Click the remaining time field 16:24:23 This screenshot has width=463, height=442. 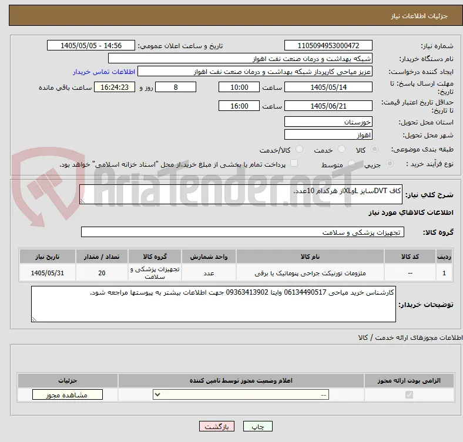click(x=115, y=87)
